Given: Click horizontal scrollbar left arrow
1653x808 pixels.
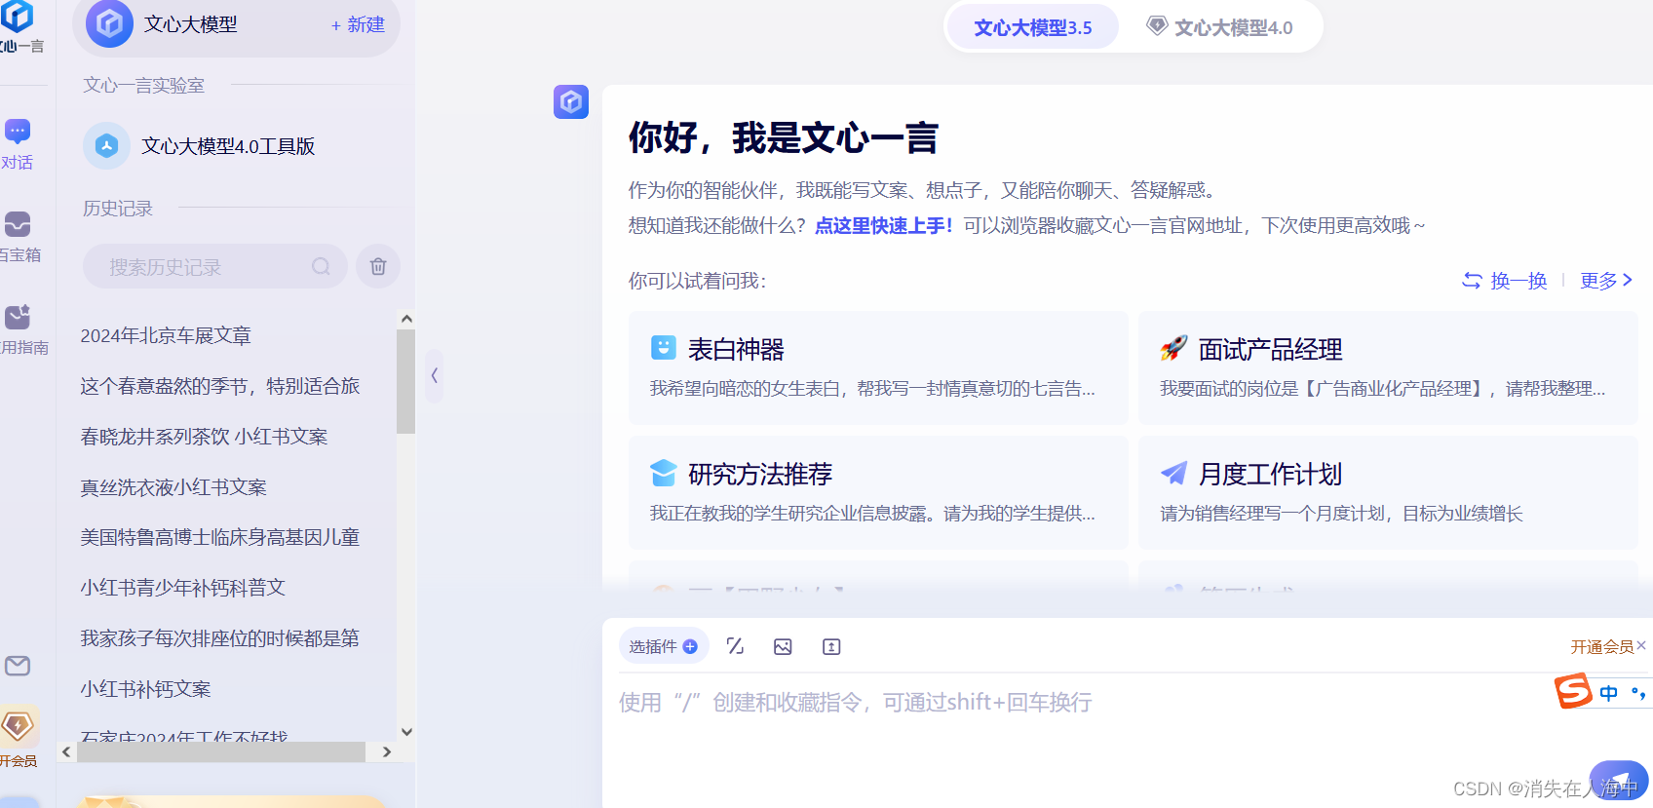Looking at the screenshot, I should pyautogui.click(x=66, y=752).
